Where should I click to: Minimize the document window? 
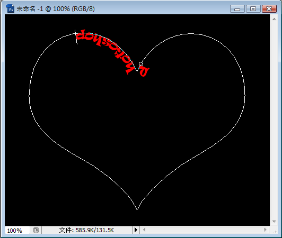coord(237,9)
